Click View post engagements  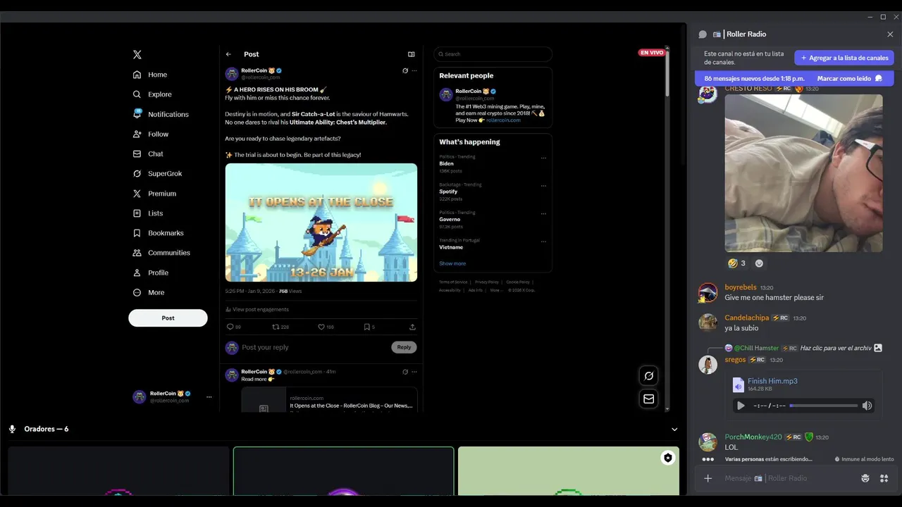(257, 309)
